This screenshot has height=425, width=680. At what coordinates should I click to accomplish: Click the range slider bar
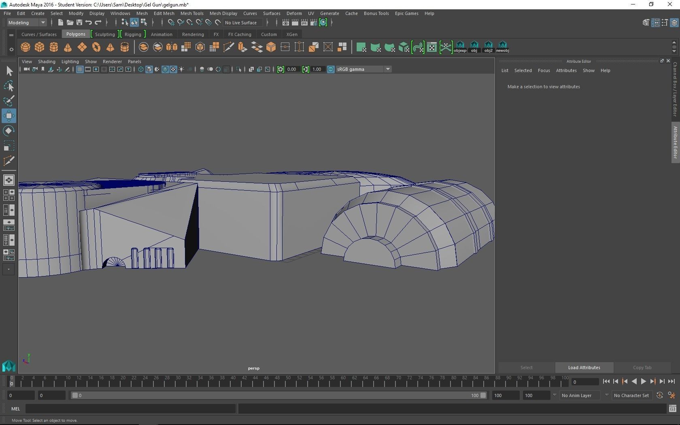279,395
